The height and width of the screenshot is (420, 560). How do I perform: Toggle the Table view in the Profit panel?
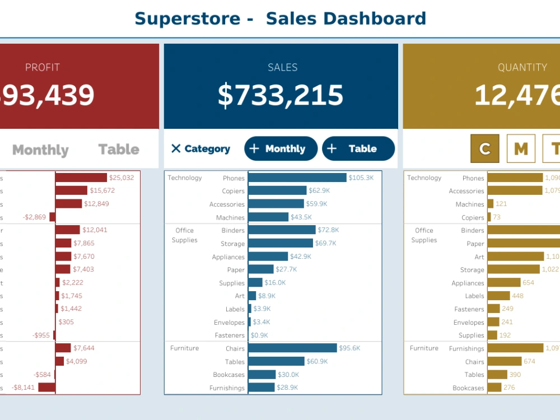(118, 150)
